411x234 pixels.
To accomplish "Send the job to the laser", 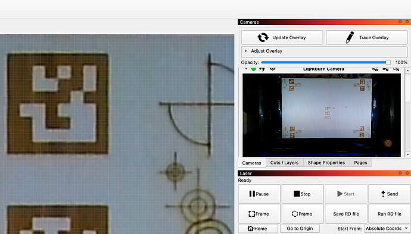I will 390,194.
